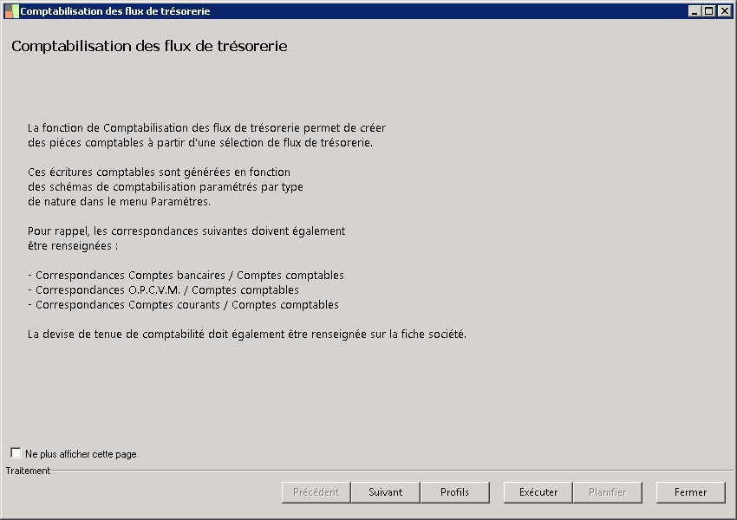Click the 'Correspondances Comptes courants' line
737x520 pixels.
click(x=183, y=305)
